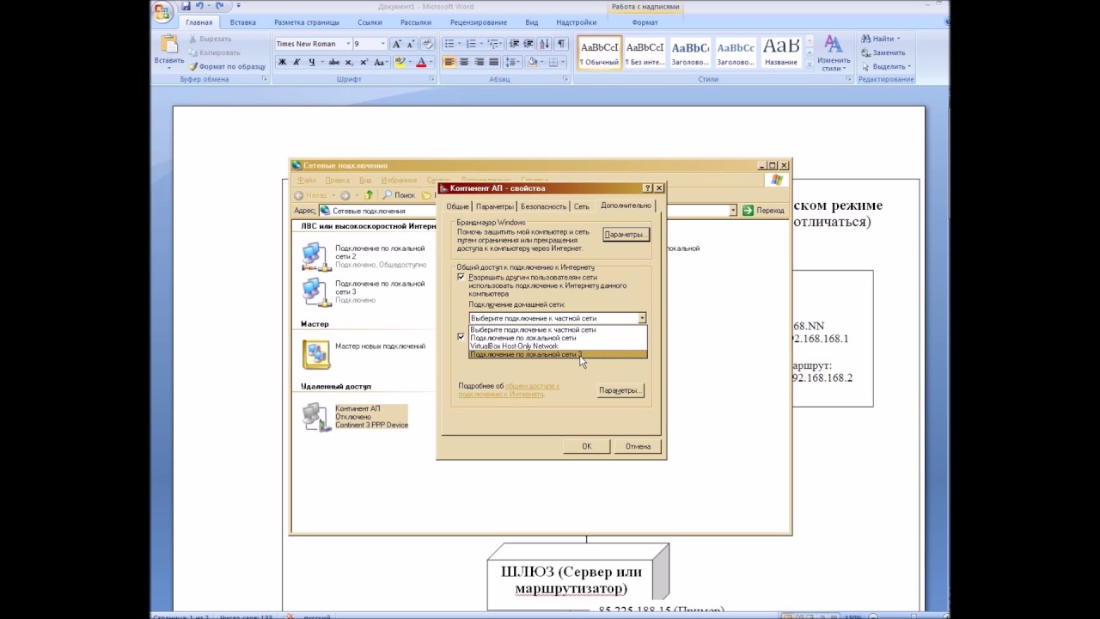Sort text А-Я icon

pyautogui.click(x=544, y=44)
